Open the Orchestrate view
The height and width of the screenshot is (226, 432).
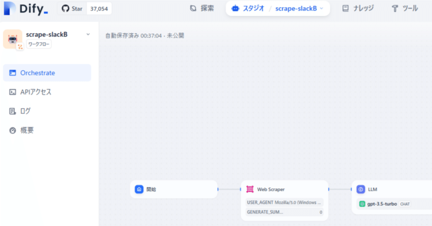pos(37,73)
